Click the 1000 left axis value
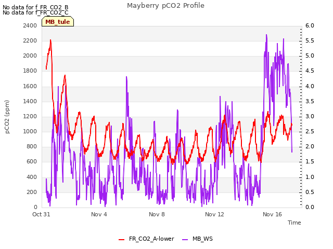 click(30, 131)
